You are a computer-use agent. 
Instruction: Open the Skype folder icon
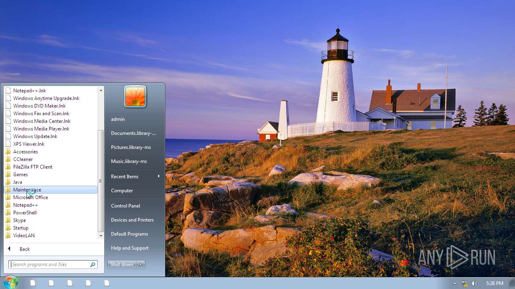click(8, 220)
